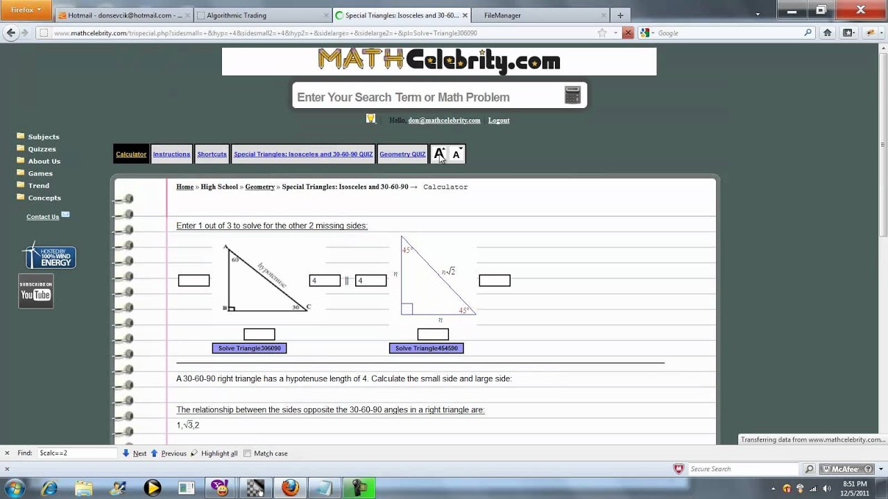Click the Solve Triangle306090 button

point(250,348)
